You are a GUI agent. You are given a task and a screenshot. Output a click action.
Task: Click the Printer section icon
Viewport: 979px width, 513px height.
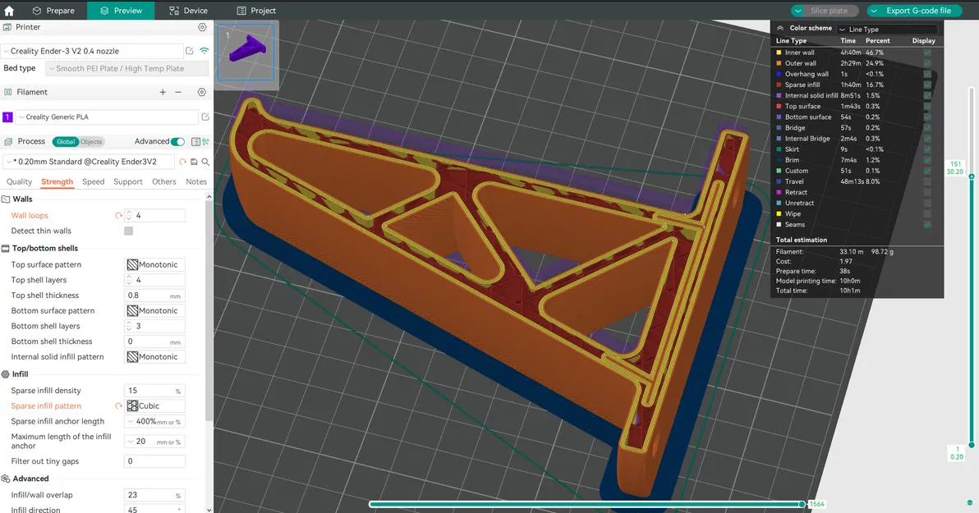tap(7, 27)
